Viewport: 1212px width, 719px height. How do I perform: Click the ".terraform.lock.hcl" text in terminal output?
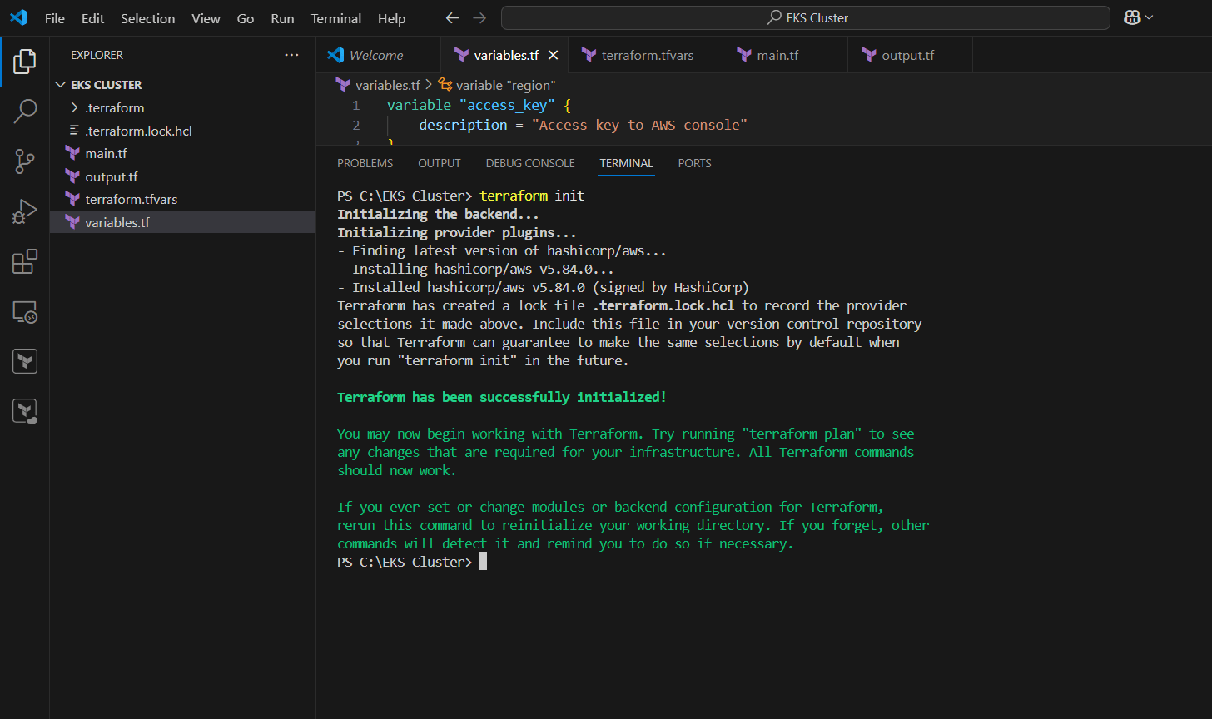663,306
